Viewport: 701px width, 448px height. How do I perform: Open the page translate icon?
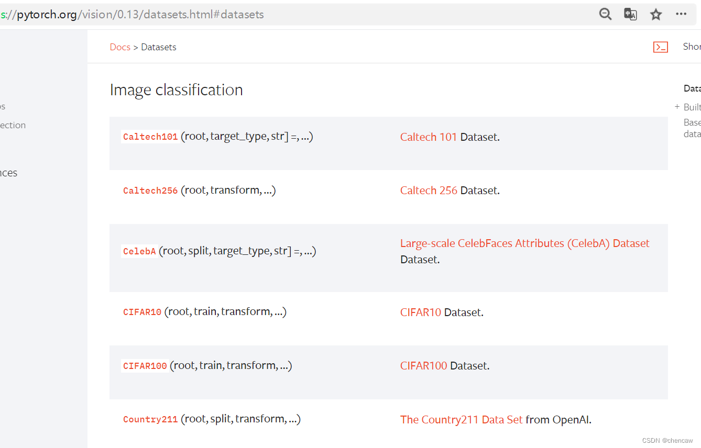[630, 15]
